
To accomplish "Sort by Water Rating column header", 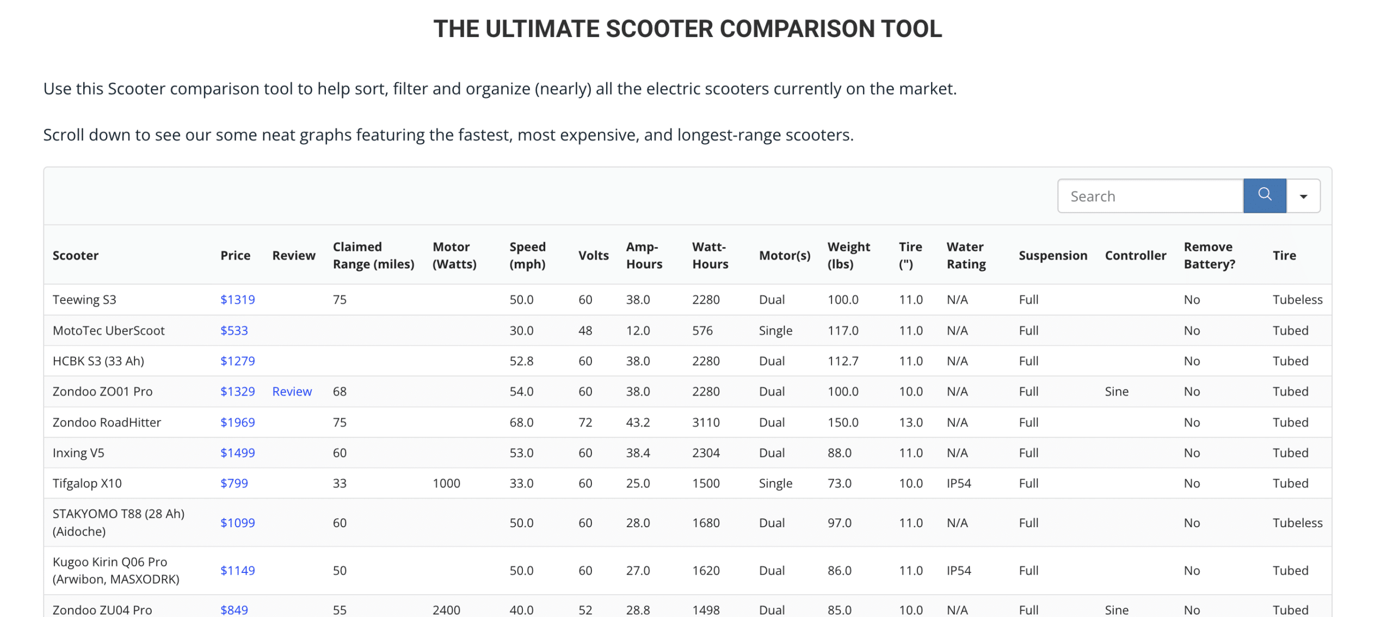I will pyautogui.click(x=965, y=255).
